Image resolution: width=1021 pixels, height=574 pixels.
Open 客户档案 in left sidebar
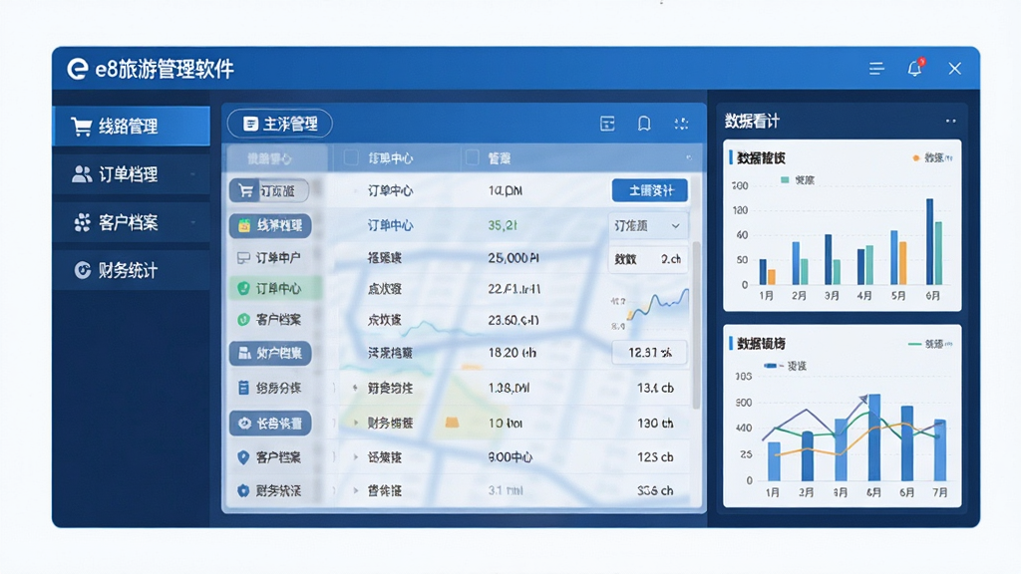pos(131,222)
